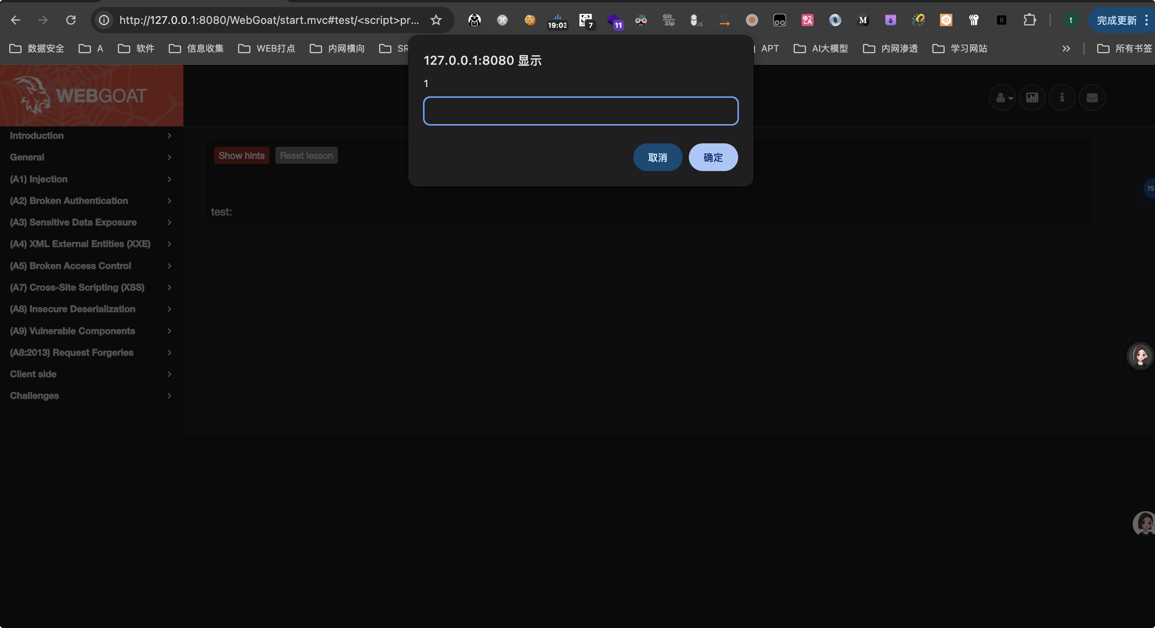Go back using the browser back arrow
Screen dimensions: 1155x628
(16, 20)
